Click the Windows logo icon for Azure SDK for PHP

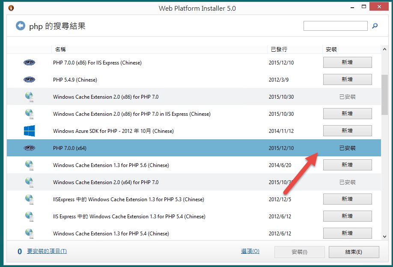[x=29, y=131]
